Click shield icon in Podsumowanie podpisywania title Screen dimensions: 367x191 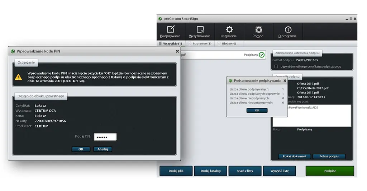(230, 81)
